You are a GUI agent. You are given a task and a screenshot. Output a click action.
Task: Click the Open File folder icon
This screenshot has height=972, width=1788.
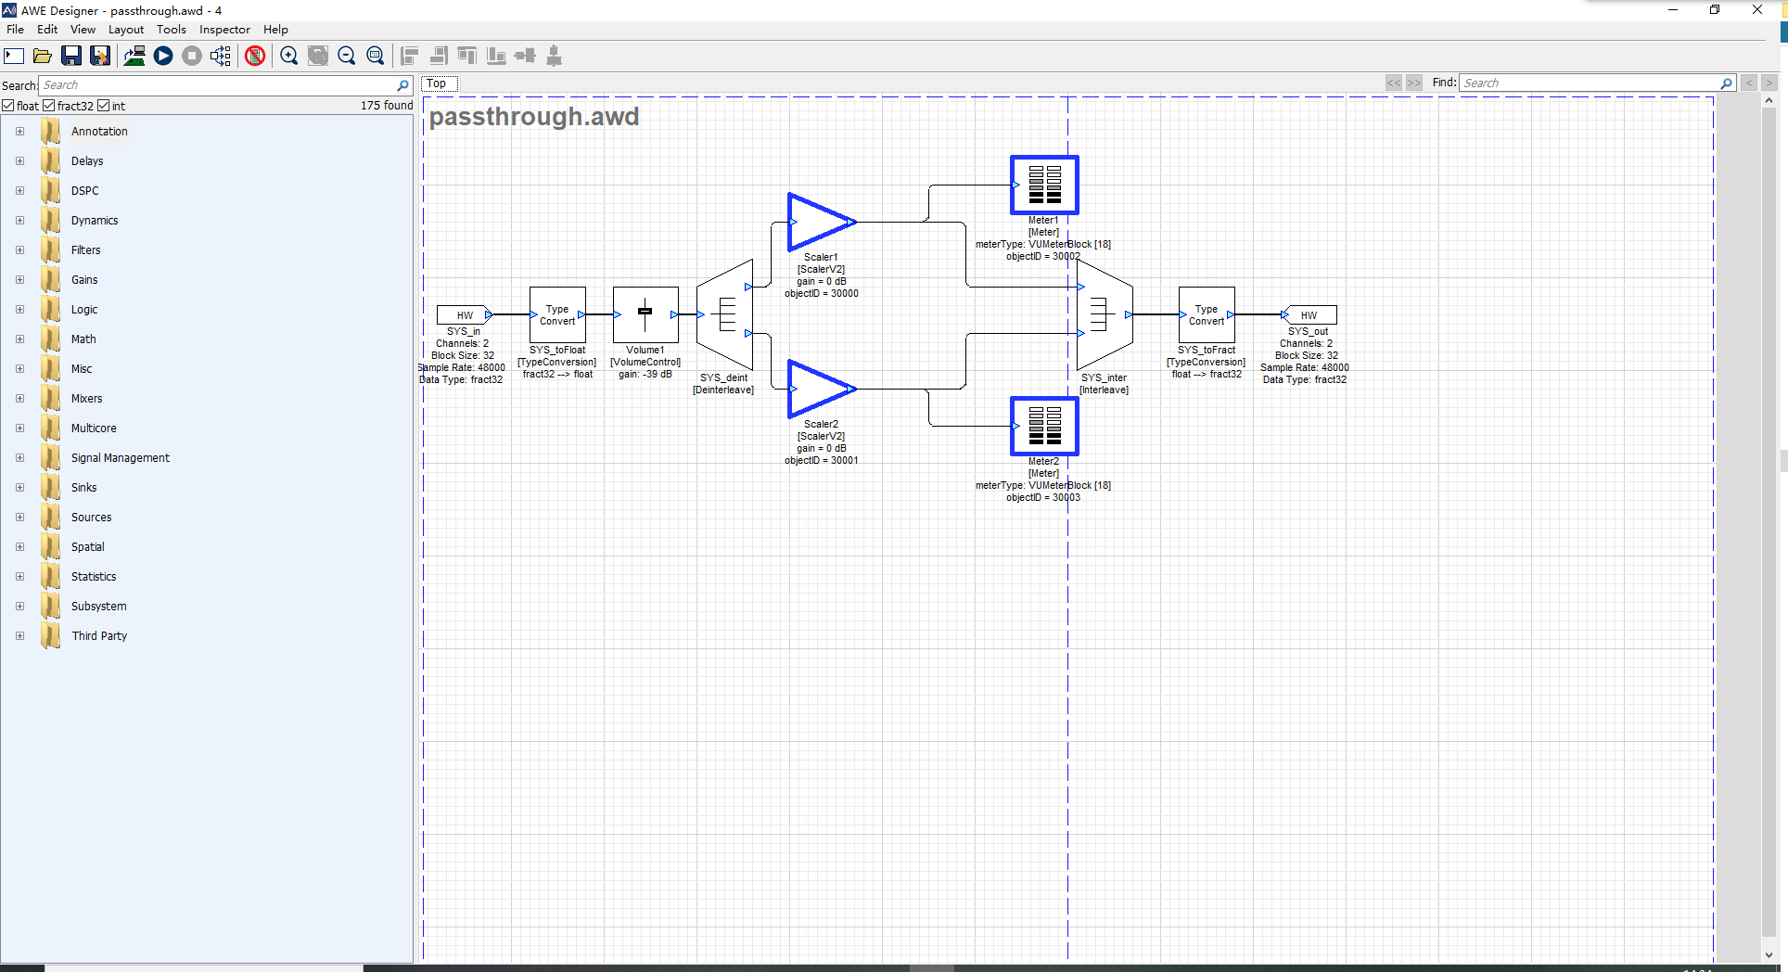[x=43, y=56]
